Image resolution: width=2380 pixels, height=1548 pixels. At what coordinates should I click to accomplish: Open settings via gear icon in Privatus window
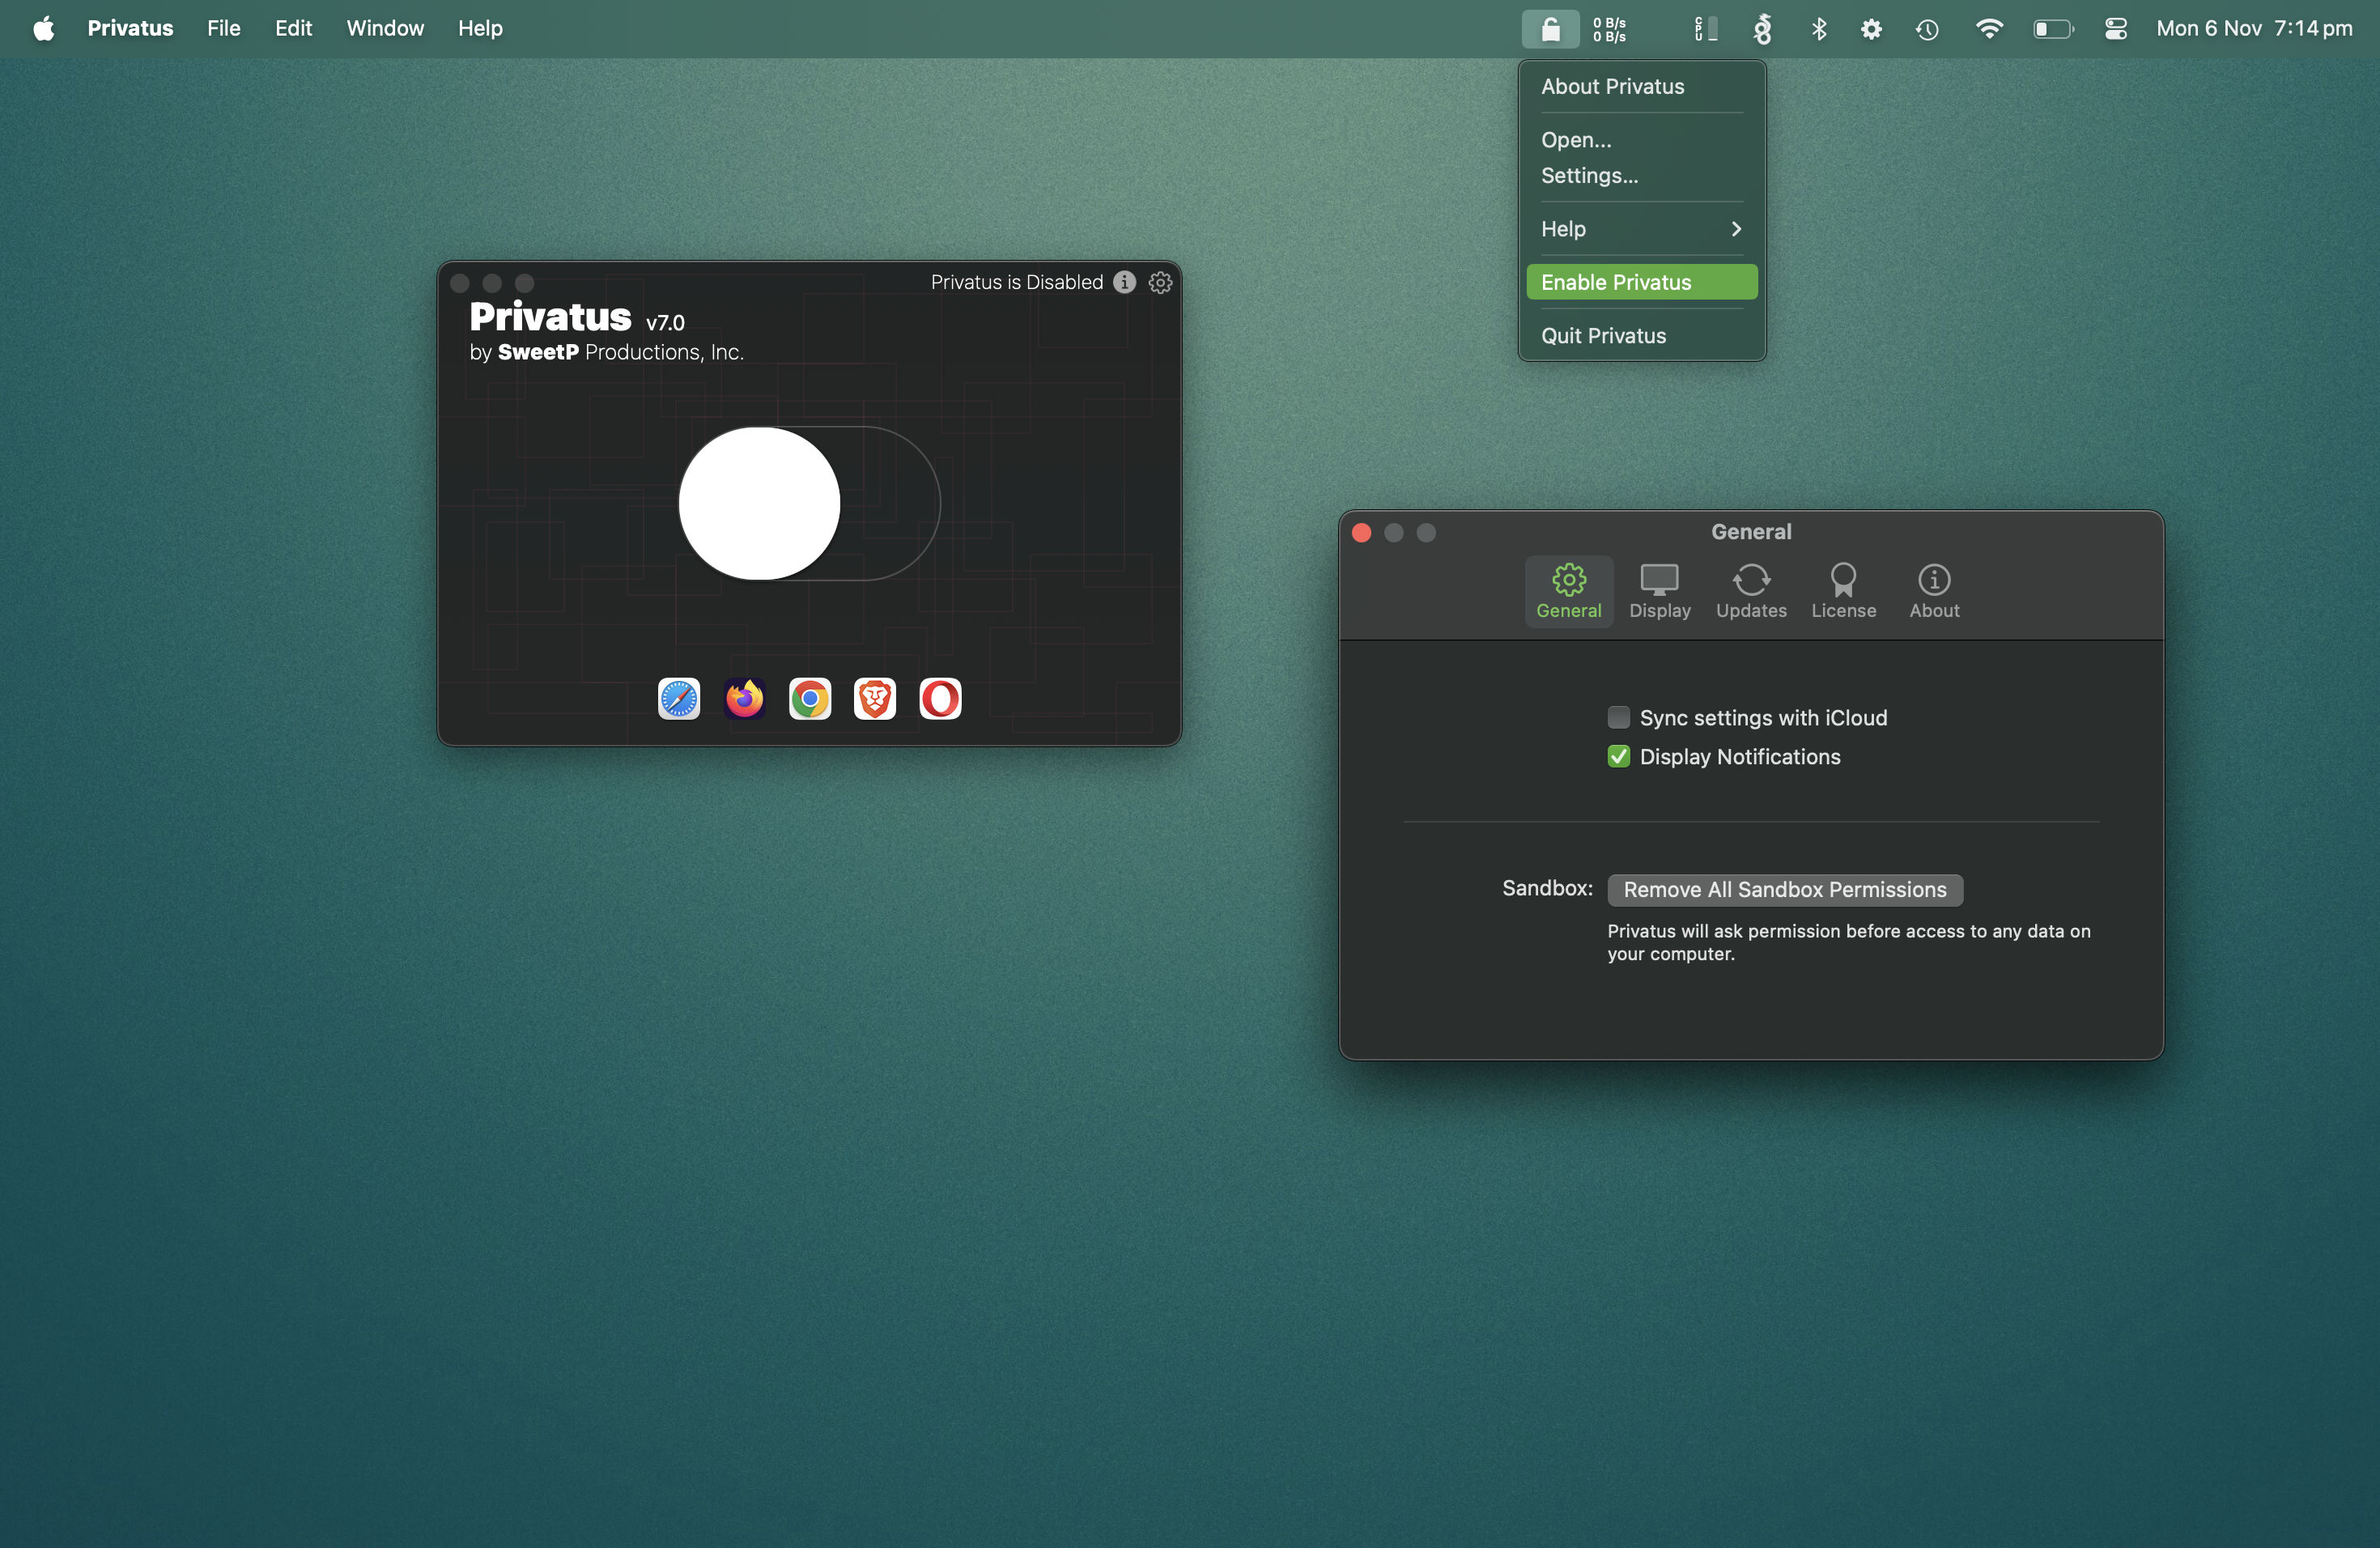[1160, 282]
